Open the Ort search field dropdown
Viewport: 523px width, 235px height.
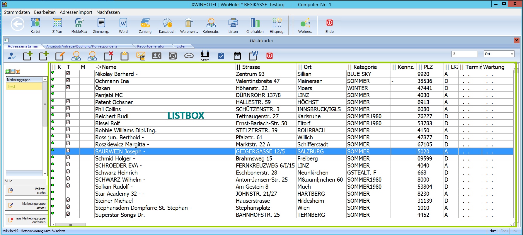[512, 54]
